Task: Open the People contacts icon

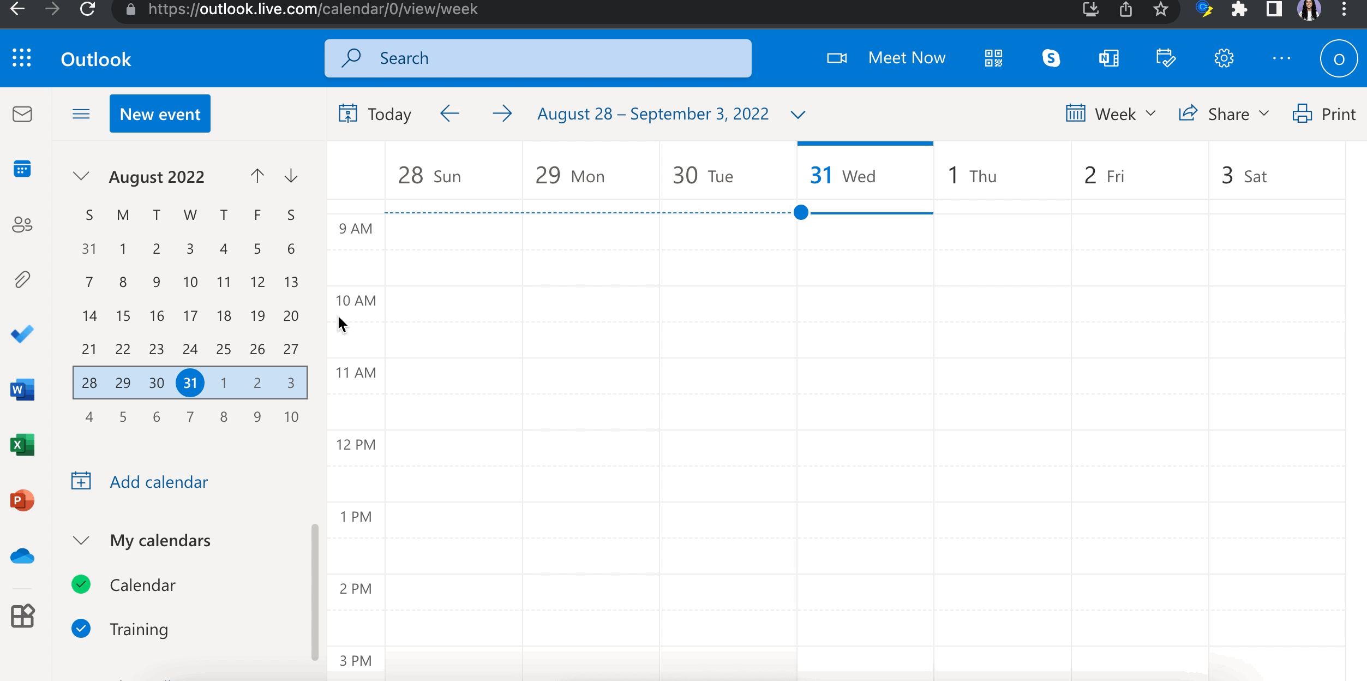Action: coord(22,224)
